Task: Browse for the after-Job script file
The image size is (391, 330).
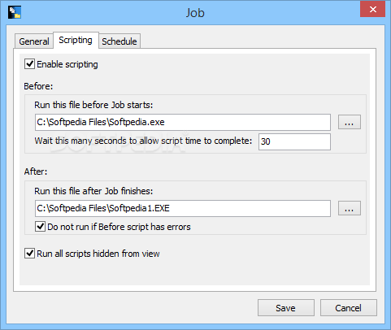Action: (350, 208)
